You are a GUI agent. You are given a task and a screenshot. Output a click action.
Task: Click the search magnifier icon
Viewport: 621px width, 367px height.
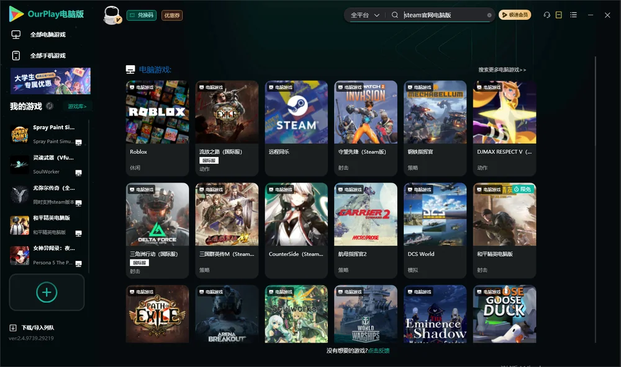[x=394, y=15]
